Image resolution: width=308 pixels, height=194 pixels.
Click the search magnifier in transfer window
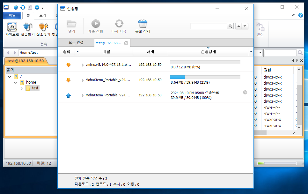230,26
